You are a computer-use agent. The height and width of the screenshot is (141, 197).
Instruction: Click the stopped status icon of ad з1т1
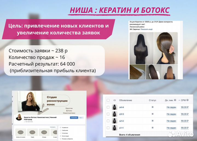(x=152, y=128)
